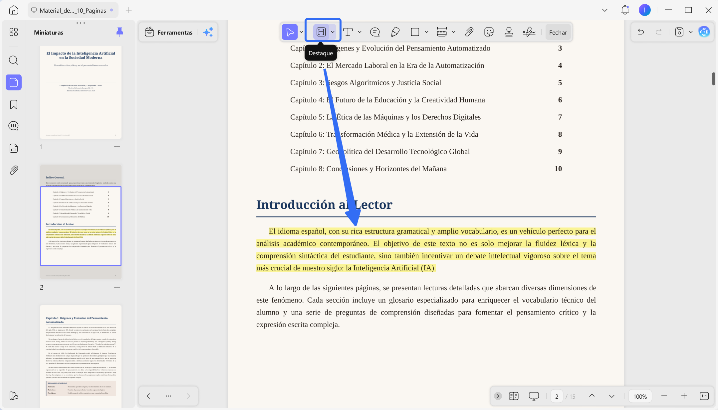Image resolution: width=718 pixels, height=410 pixels.
Task: Open the sticker tool
Action: (x=489, y=32)
